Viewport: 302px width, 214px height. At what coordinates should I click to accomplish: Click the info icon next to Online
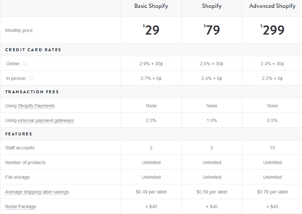click(x=25, y=64)
